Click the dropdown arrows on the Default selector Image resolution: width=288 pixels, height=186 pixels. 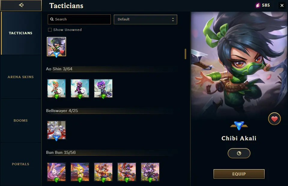[x=173, y=20]
